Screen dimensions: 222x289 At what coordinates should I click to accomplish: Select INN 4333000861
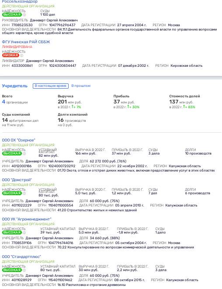coord(22,65)
